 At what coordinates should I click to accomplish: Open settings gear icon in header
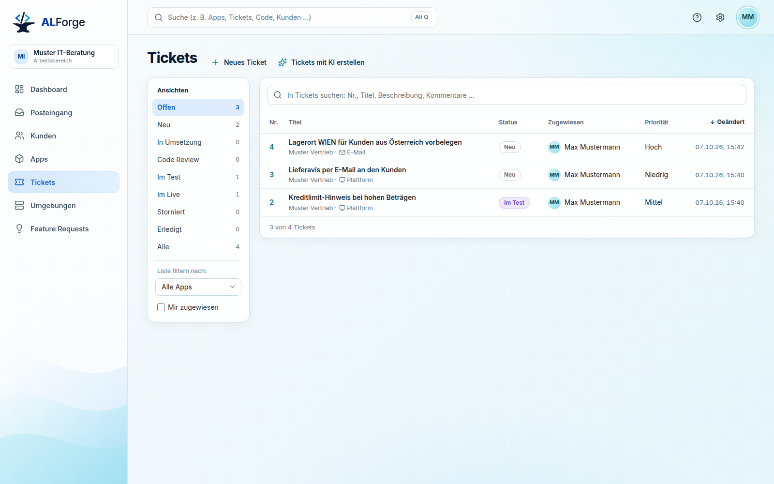(x=720, y=17)
